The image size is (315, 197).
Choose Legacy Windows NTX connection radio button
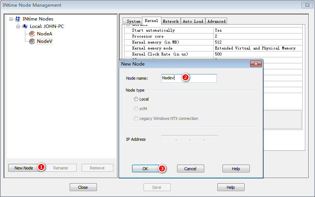pos(136,118)
